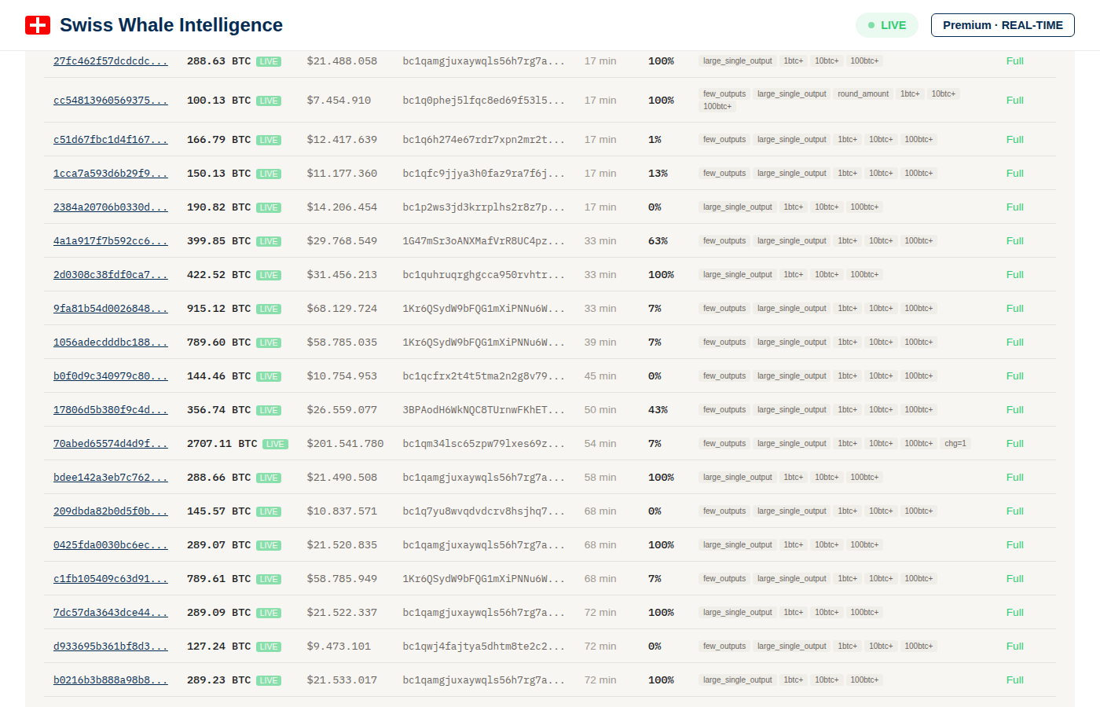Click the 100% value on the 2d0308c38fdf0ca7 row
Image resolution: width=1100 pixels, height=707 pixels.
tap(661, 274)
